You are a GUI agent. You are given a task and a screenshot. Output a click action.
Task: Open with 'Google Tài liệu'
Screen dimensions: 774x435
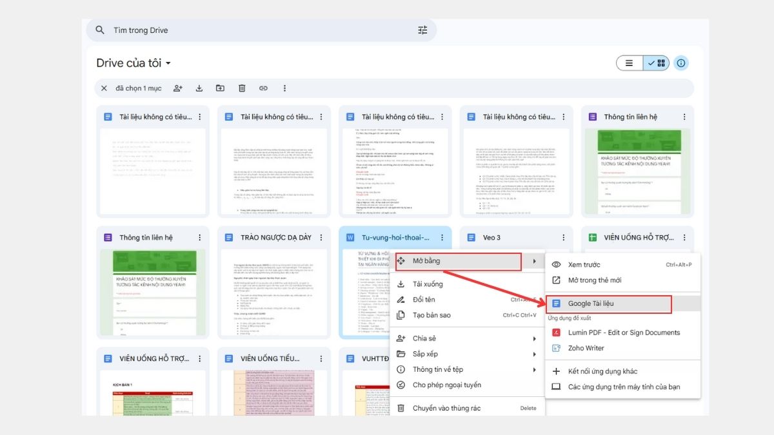click(x=622, y=304)
